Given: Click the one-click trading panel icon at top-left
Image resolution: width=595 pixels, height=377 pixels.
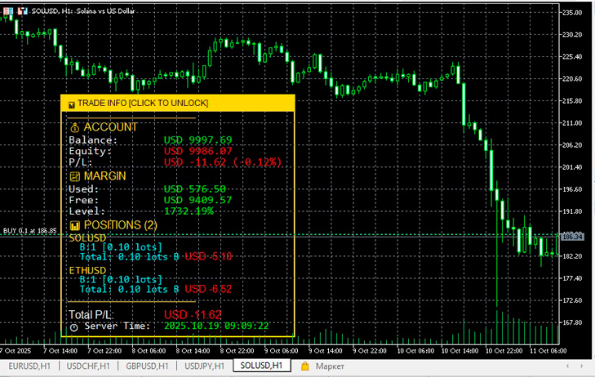Looking at the screenshot, I should (x=10, y=11).
